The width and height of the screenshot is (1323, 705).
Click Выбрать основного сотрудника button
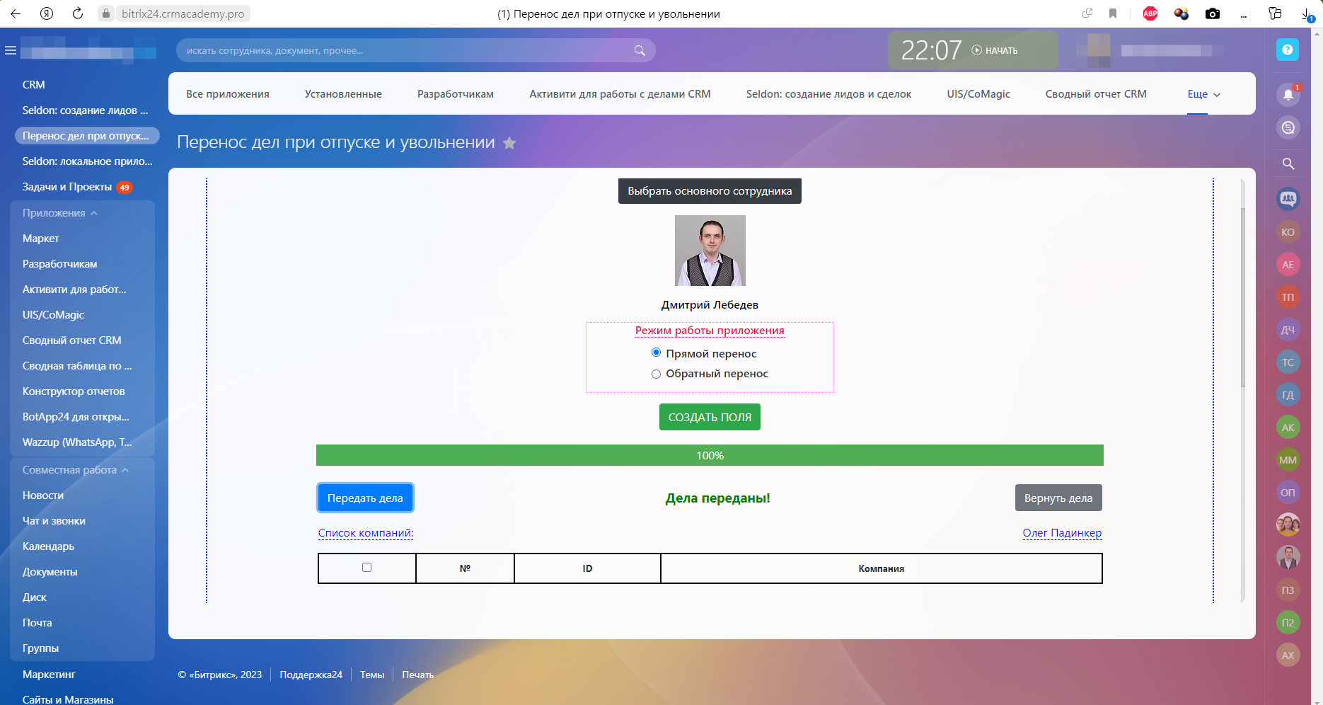coord(710,191)
